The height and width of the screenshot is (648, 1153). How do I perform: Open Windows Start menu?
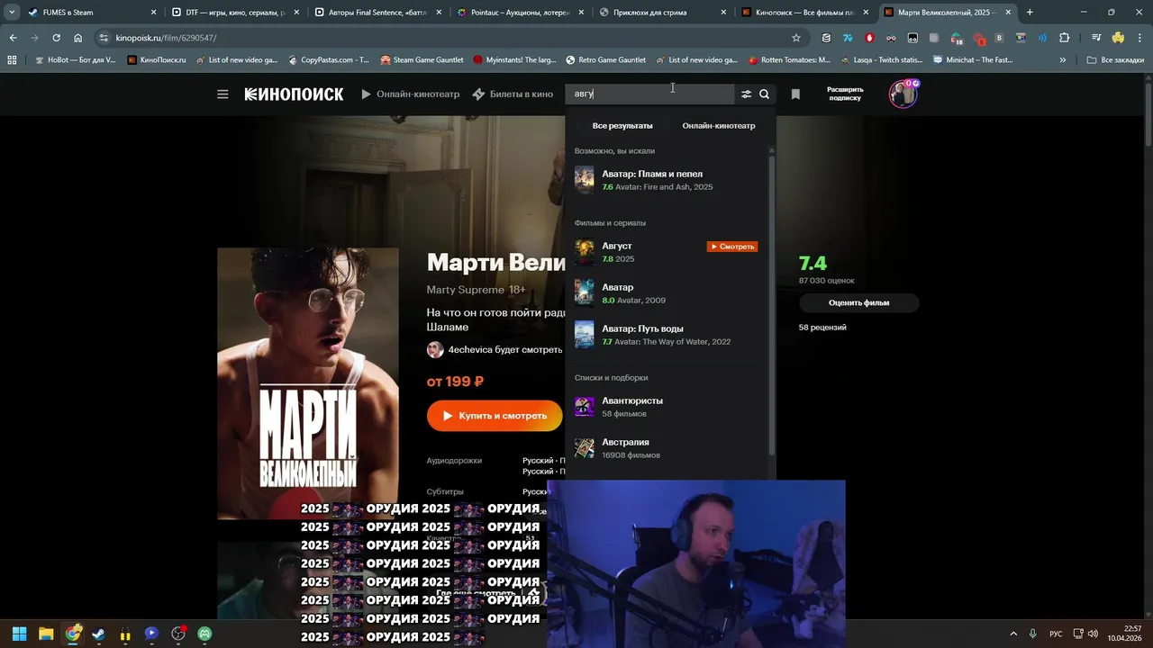coord(19,634)
